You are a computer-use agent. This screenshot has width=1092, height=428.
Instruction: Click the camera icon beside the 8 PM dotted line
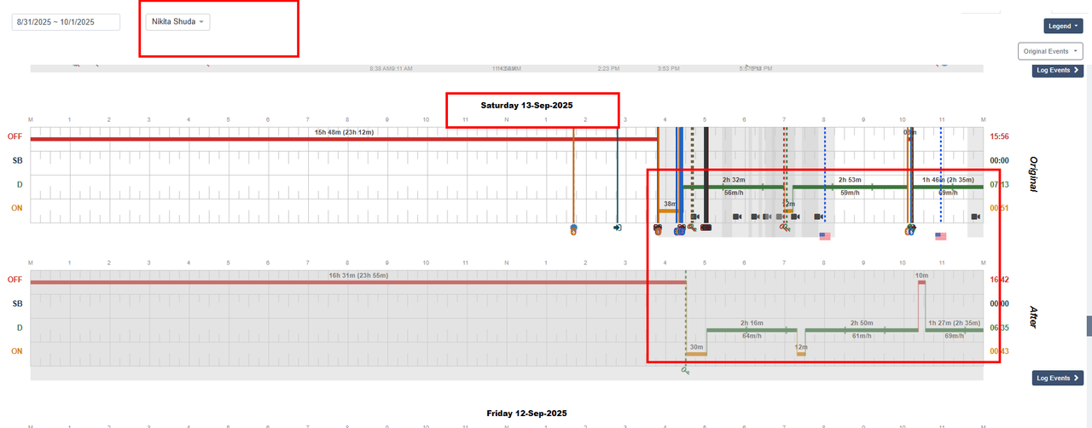(x=818, y=217)
